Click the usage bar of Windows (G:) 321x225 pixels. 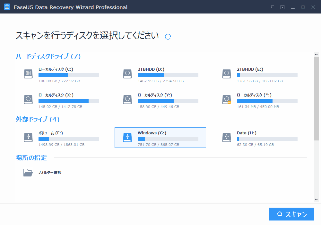tap(168, 139)
